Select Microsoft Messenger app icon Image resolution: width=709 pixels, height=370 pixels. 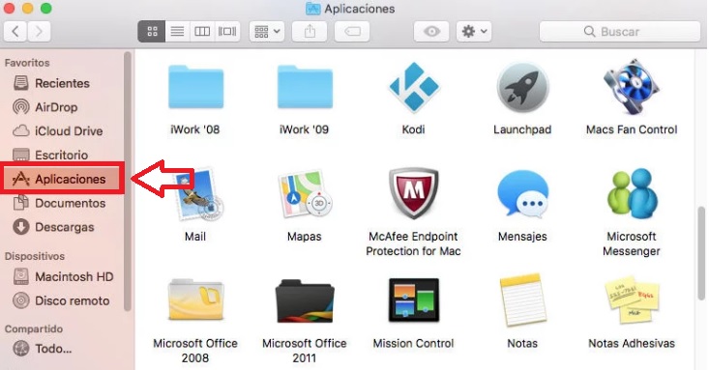tap(632, 194)
